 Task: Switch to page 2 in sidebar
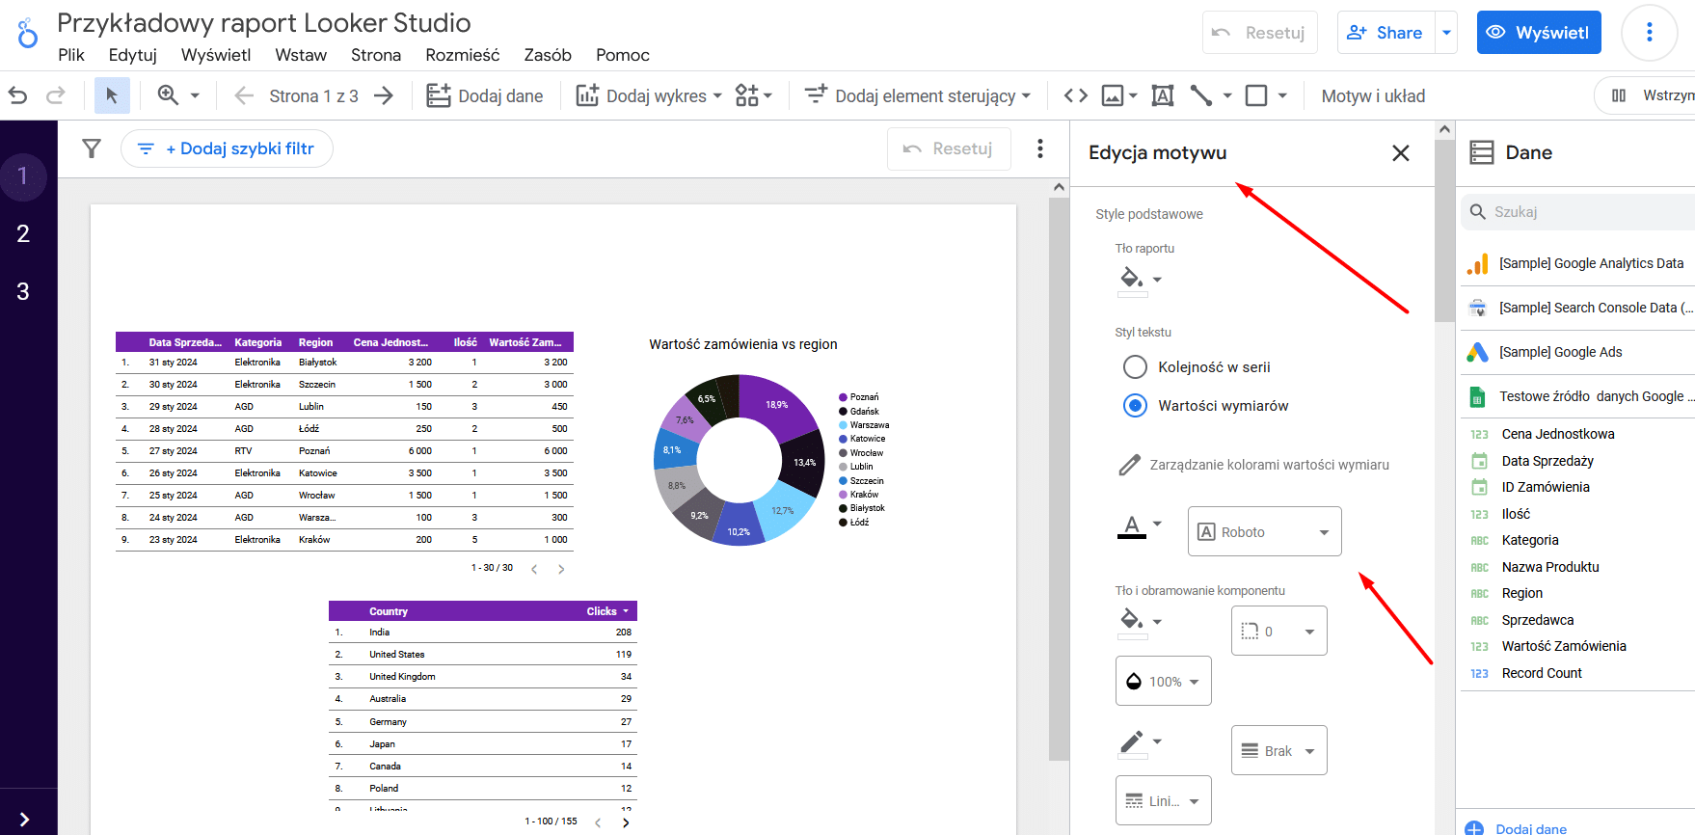pos(23,233)
